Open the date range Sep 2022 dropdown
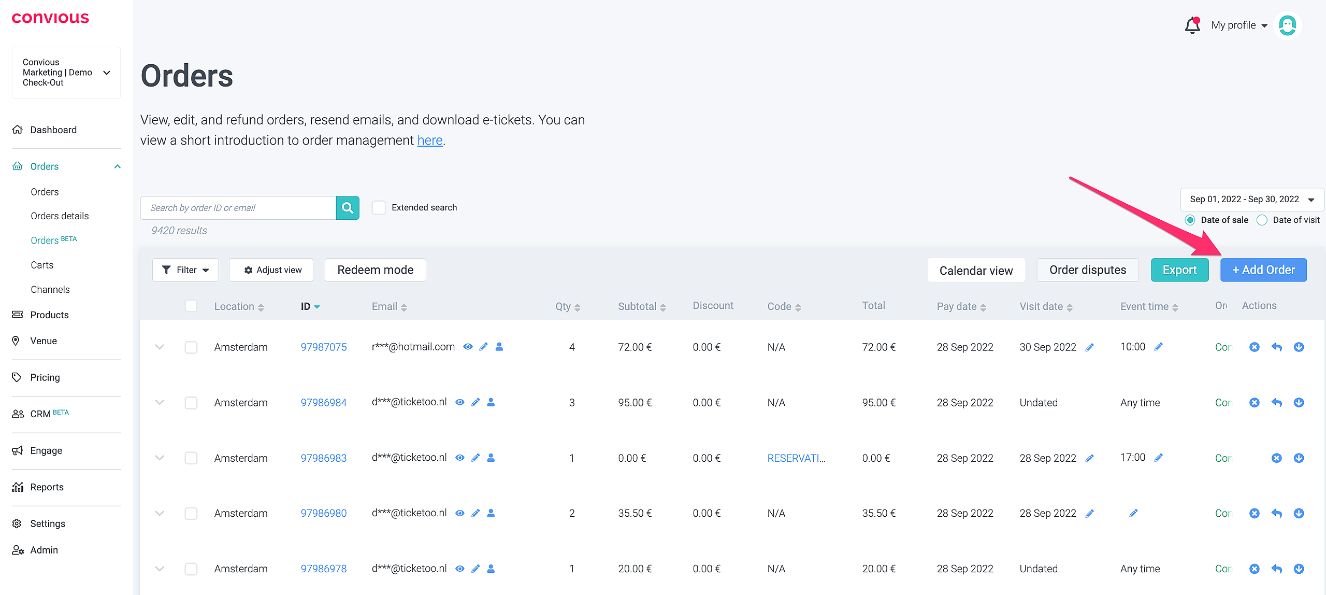The width and height of the screenshot is (1326, 595). click(x=1251, y=200)
